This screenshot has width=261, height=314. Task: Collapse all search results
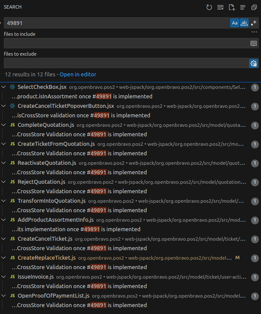[x=254, y=7]
